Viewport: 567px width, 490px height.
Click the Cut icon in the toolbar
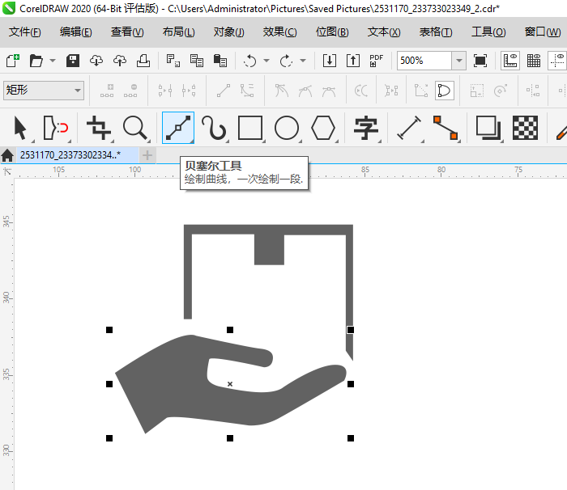coord(173,61)
